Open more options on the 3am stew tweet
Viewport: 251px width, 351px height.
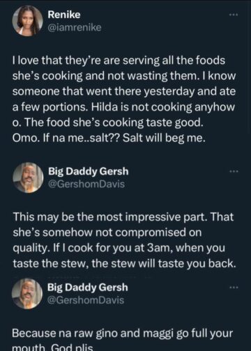point(234,171)
